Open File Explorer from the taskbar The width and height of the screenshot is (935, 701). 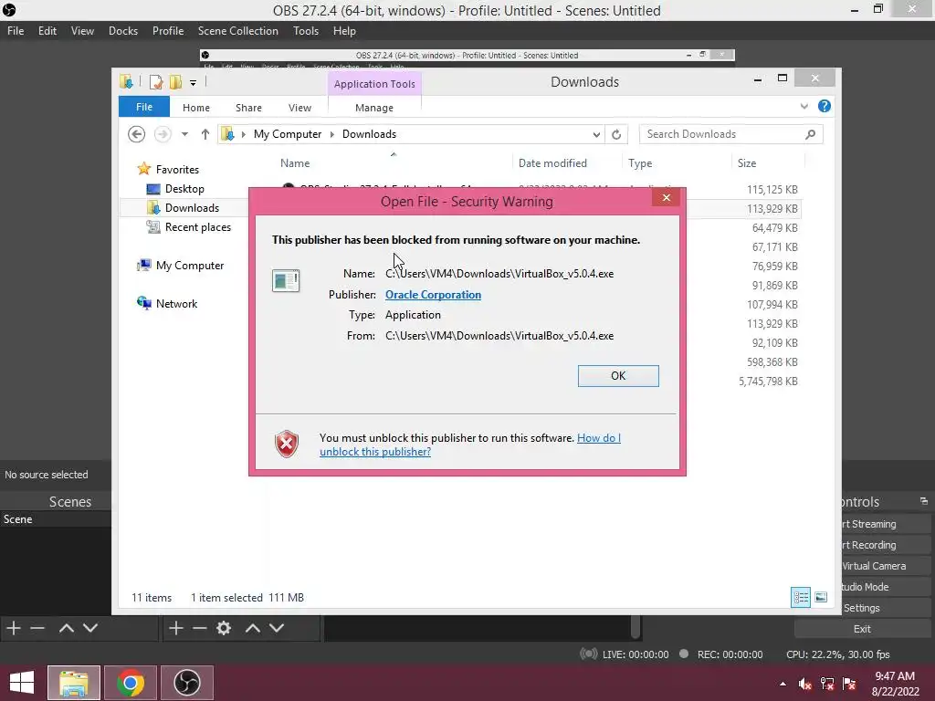point(74,683)
